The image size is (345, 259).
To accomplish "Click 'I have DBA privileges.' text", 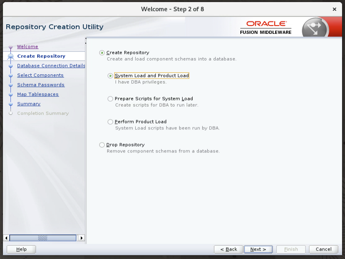I will (141, 82).
